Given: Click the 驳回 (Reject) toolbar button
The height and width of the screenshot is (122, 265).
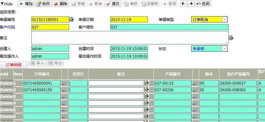Looking at the screenshot, I should coord(169,4).
